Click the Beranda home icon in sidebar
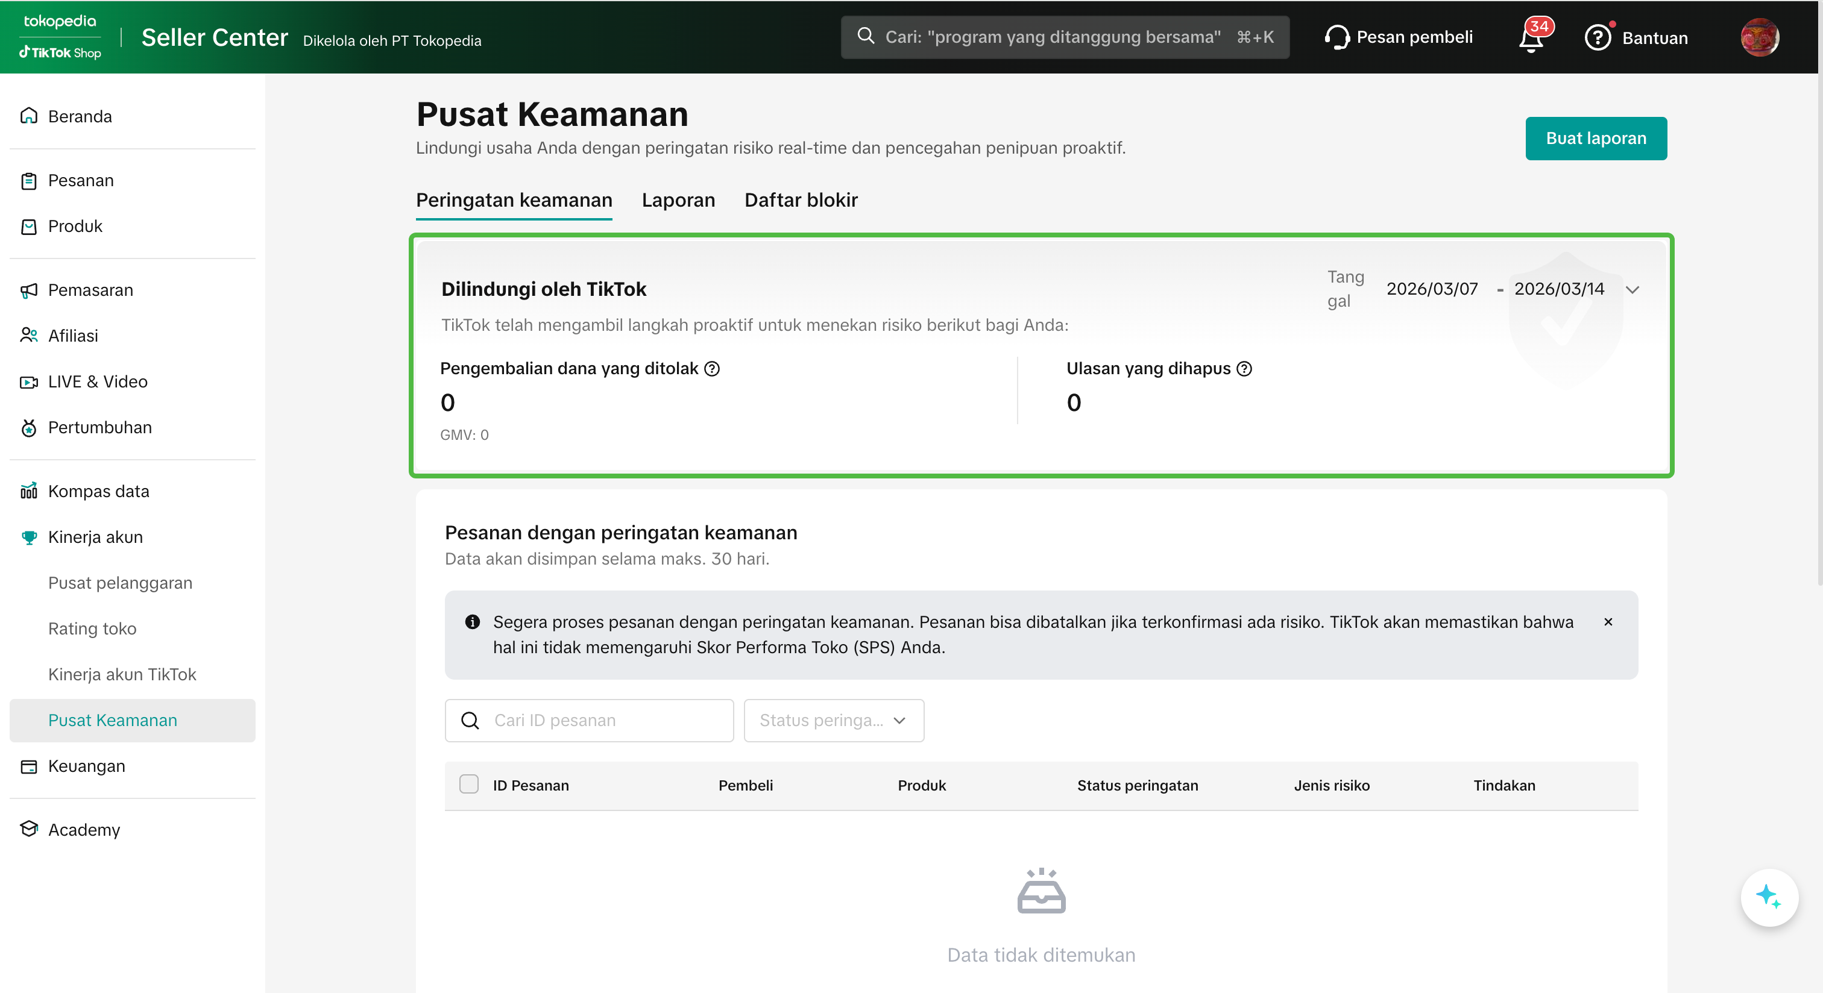1823x993 pixels. [x=28, y=116]
